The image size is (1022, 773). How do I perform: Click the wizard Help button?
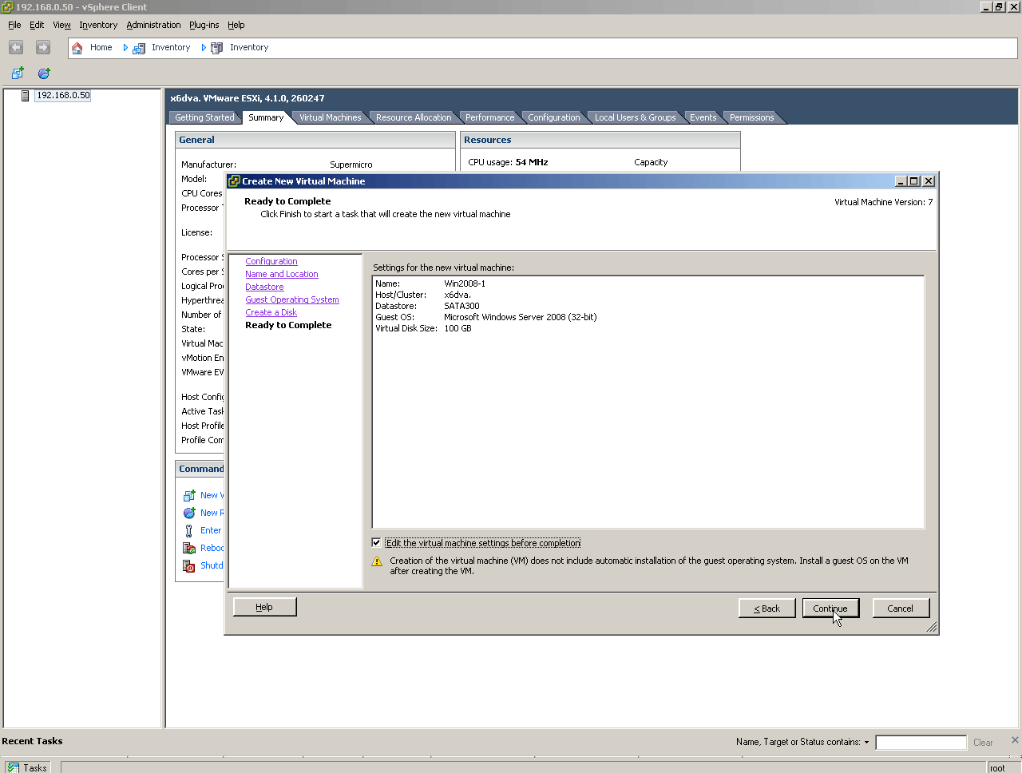tap(264, 608)
